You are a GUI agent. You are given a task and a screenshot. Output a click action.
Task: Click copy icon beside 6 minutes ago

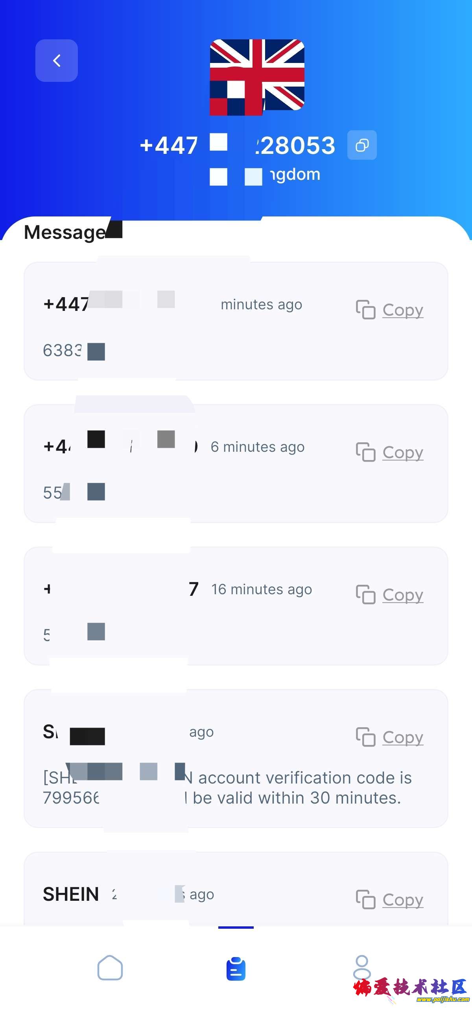tap(366, 452)
